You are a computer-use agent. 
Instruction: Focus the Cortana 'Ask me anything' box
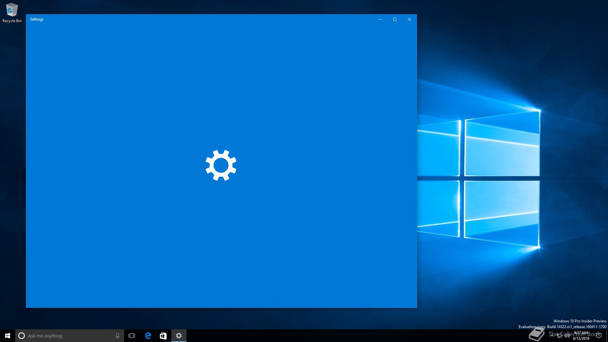click(70, 336)
